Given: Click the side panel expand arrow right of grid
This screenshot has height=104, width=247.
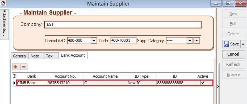Looking at the screenshot, I should click(218, 86).
